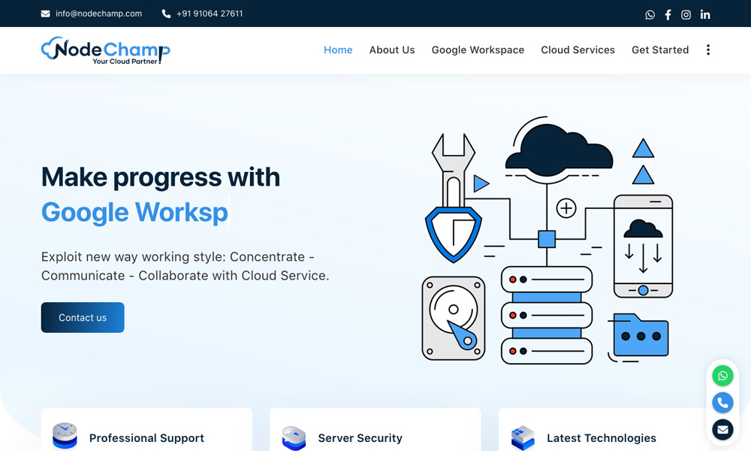Open the Facebook icon in header

point(668,14)
